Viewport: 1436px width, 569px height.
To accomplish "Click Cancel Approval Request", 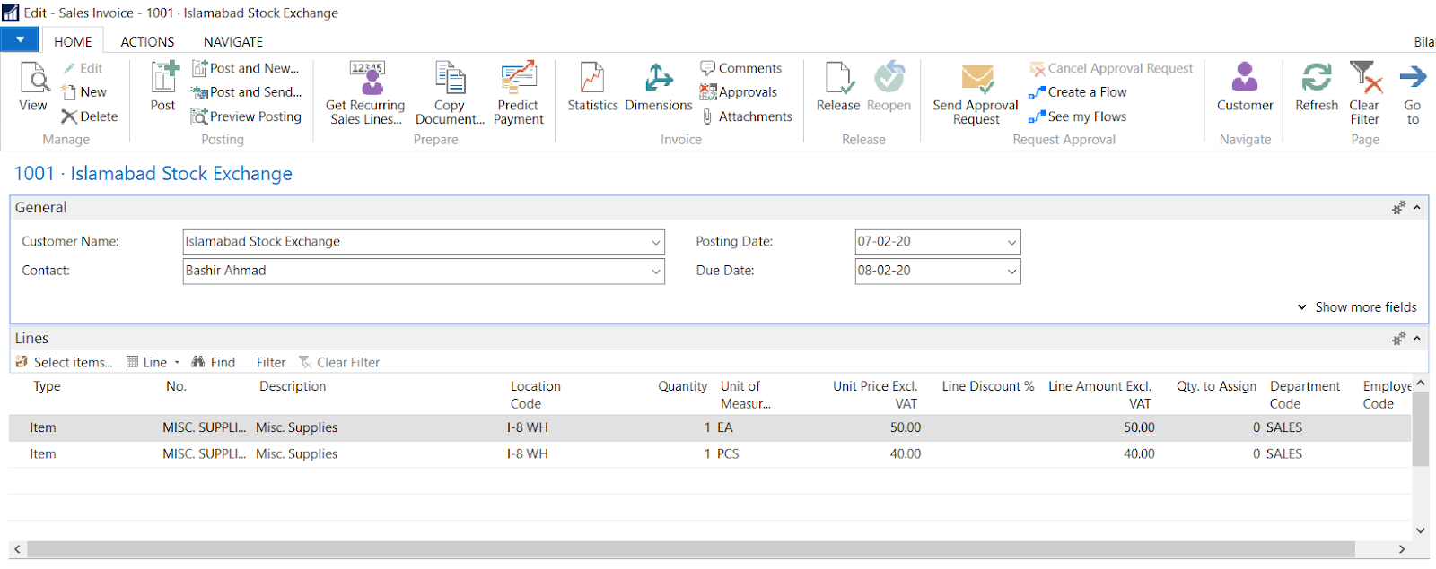I will pyautogui.click(x=1111, y=68).
